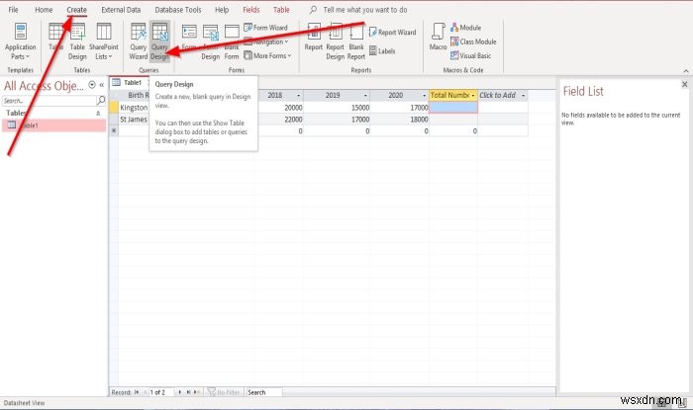
Task: Create a Blank Report
Action: (x=356, y=41)
